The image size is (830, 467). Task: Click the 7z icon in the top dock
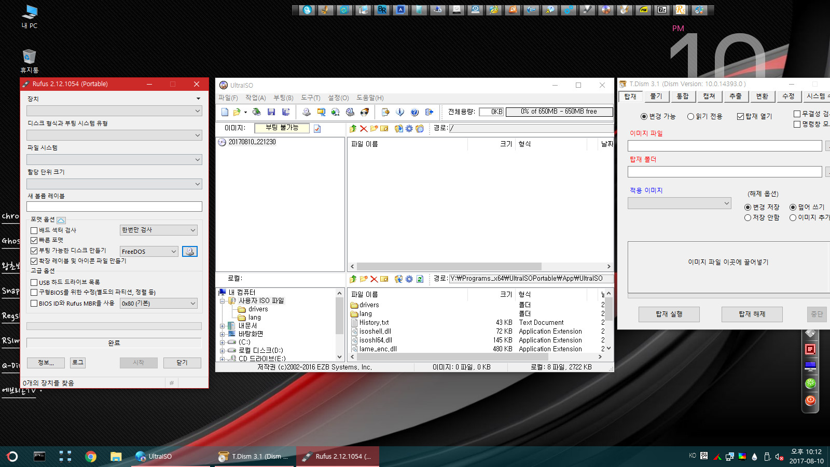click(662, 10)
